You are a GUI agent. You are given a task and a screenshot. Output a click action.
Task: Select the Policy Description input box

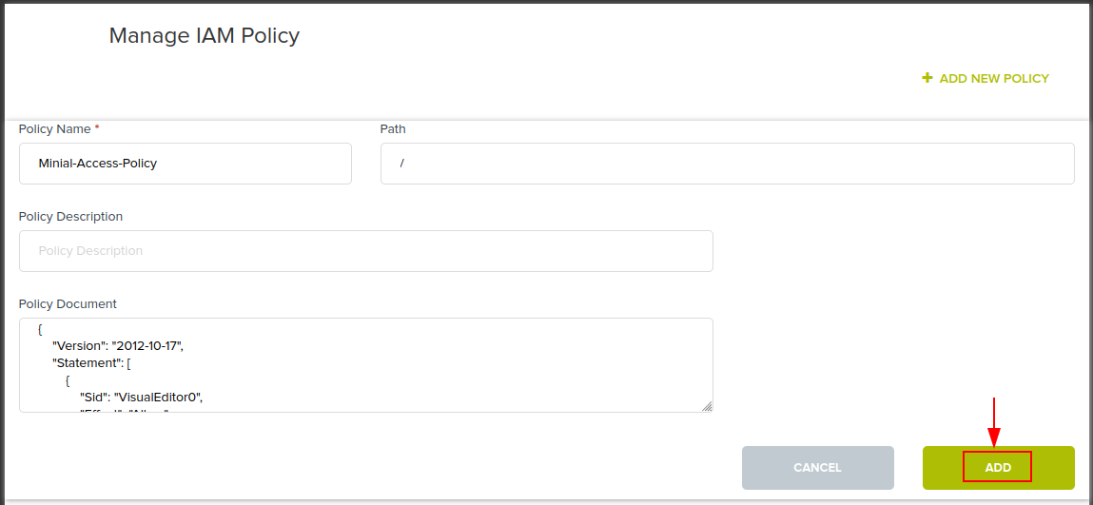coord(365,251)
